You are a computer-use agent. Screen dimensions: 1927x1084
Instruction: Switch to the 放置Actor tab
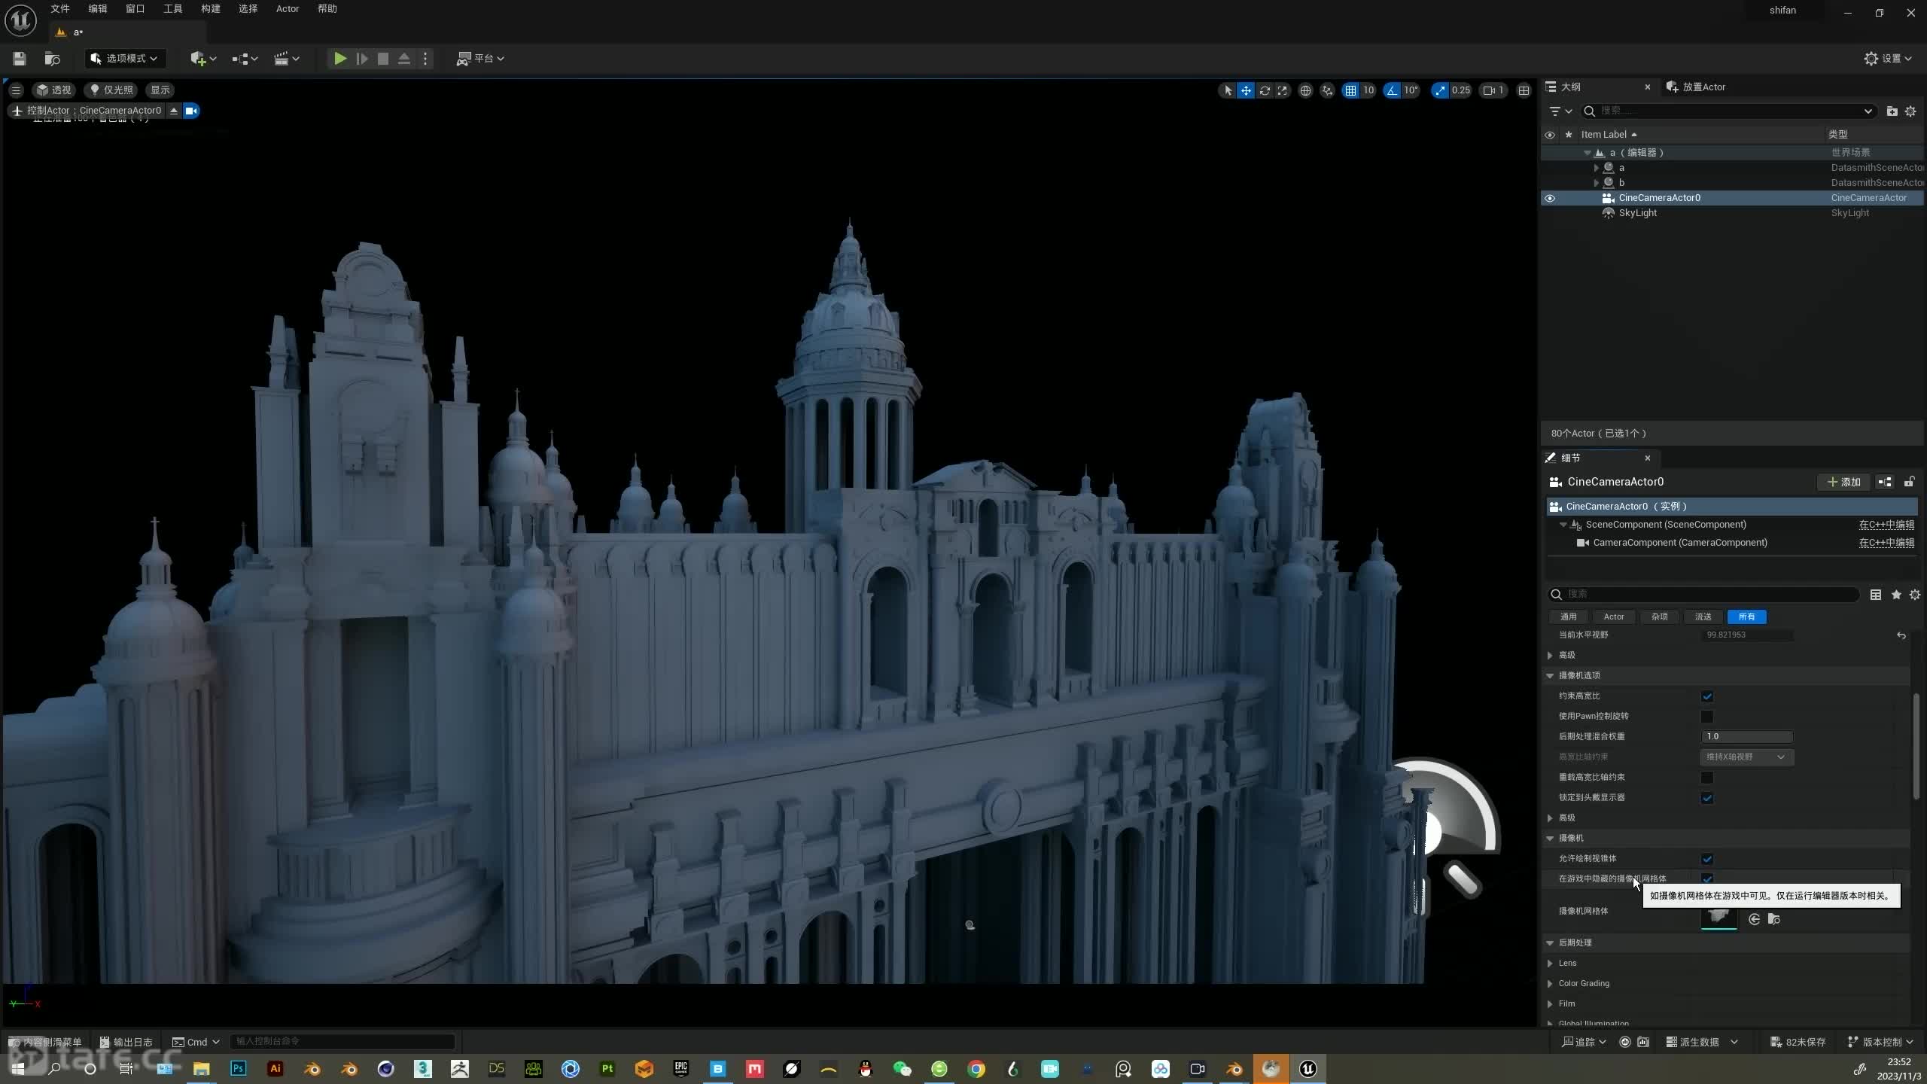(1696, 87)
